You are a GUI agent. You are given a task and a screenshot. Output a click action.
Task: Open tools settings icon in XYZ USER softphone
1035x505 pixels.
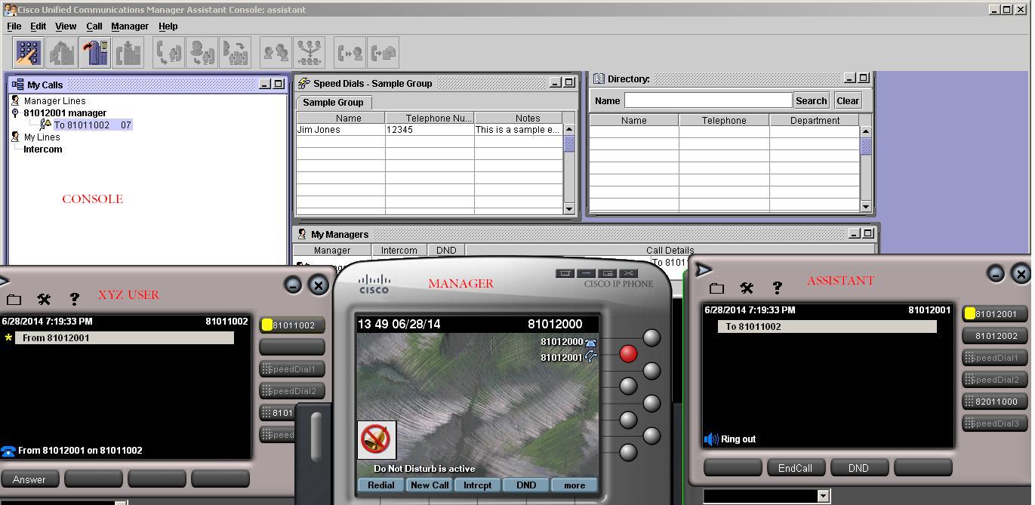point(44,299)
